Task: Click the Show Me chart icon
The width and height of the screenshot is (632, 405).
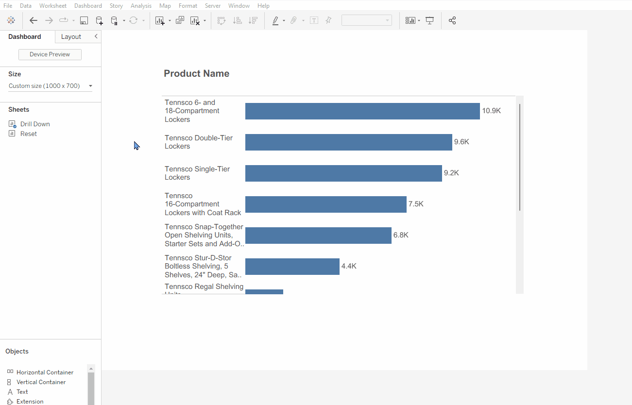Action: [410, 20]
